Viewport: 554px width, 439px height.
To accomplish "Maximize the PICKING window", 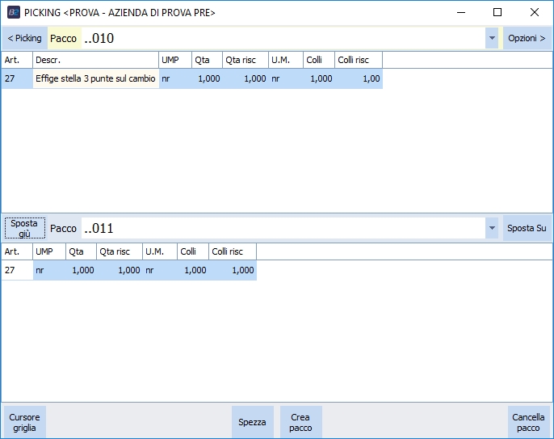I will point(497,12).
